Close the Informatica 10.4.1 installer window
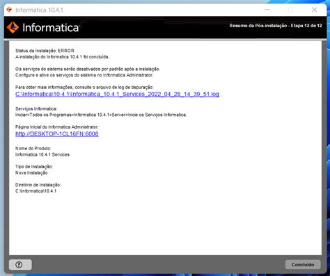 pyautogui.click(x=315, y=10)
